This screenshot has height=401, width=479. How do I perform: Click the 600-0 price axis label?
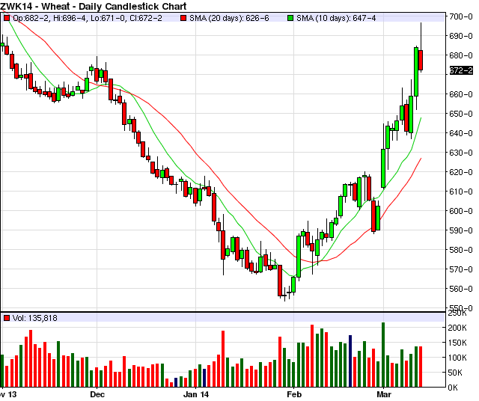461,211
